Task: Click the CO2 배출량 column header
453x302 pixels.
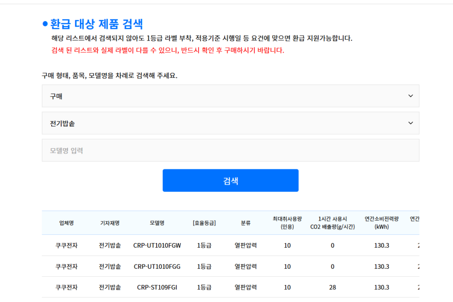Action: point(332,223)
